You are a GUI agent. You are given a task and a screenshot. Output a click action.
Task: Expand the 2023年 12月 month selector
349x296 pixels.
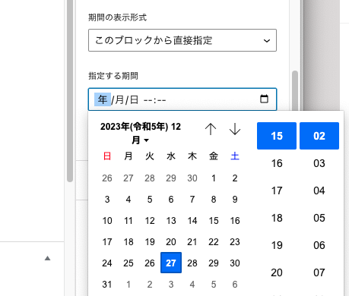(x=141, y=133)
